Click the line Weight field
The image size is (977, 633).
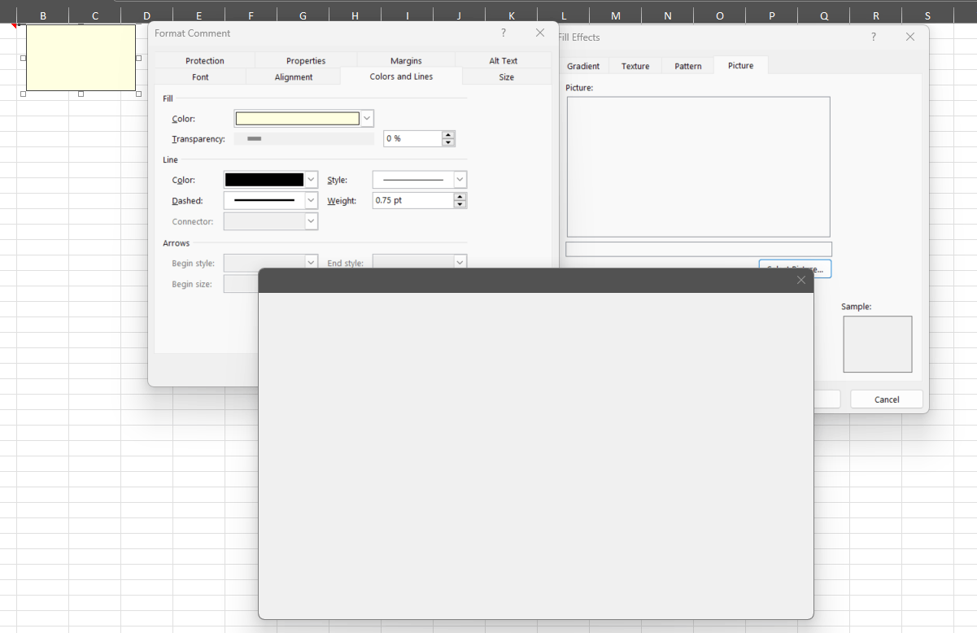point(413,200)
